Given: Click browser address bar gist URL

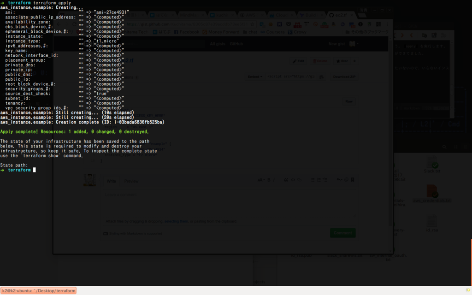Looking at the screenshot, I should click(x=187, y=24).
